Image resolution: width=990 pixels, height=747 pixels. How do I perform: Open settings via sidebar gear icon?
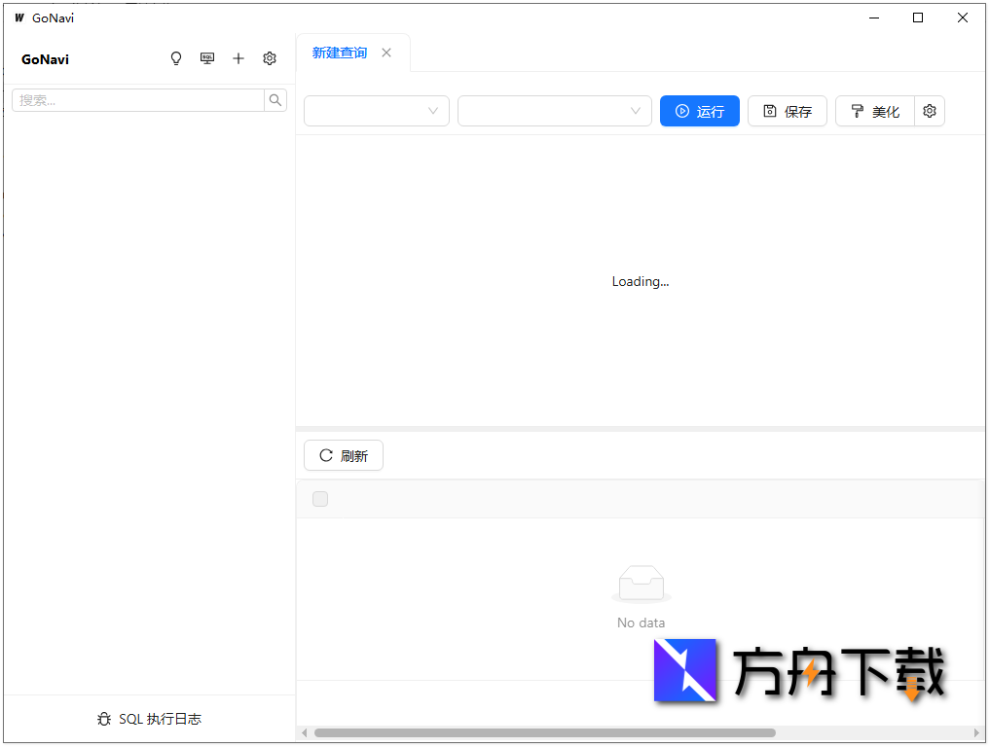click(270, 58)
